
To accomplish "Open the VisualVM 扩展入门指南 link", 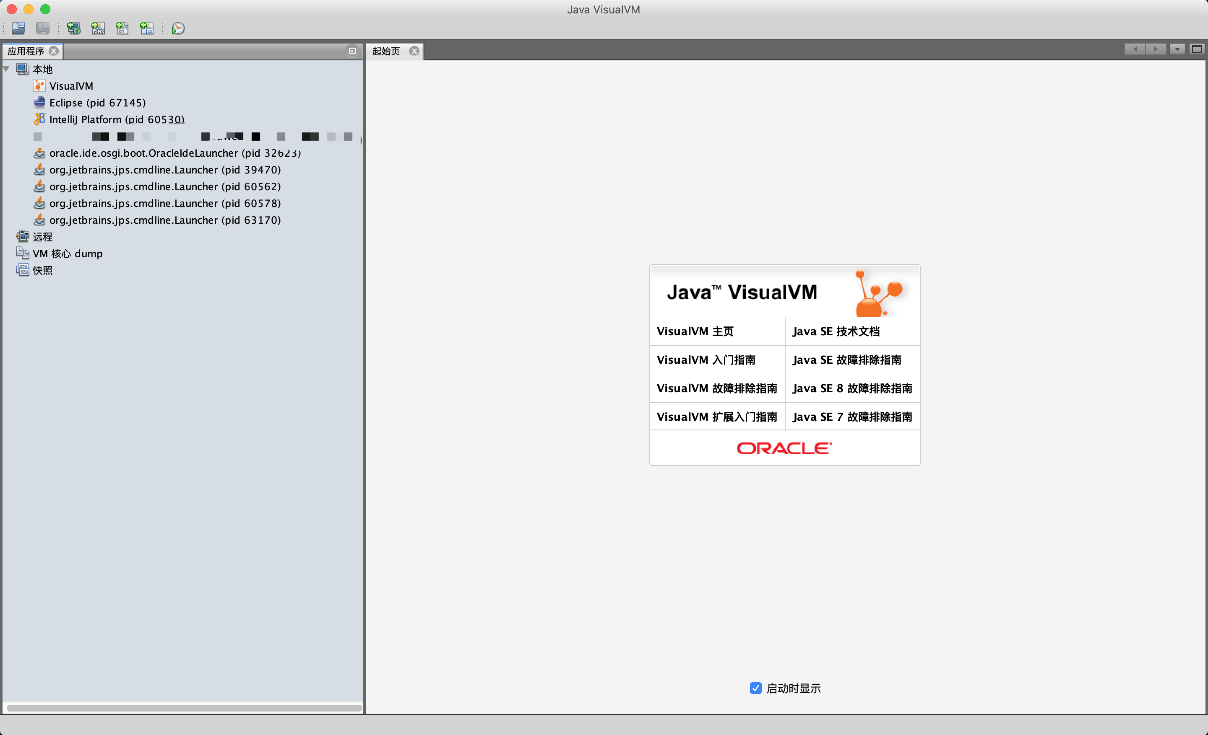I will pyautogui.click(x=717, y=417).
